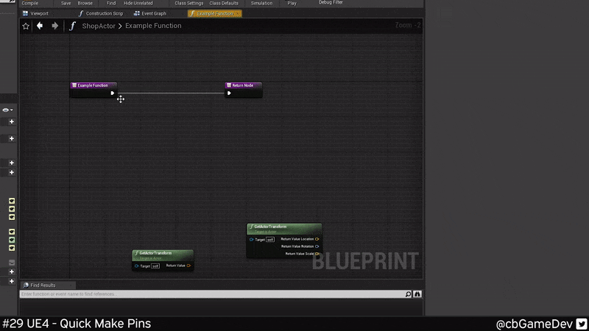Image resolution: width=589 pixels, height=331 pixels.
Task: Click the Class Defaults toolbar button
Action: [224, 3]
